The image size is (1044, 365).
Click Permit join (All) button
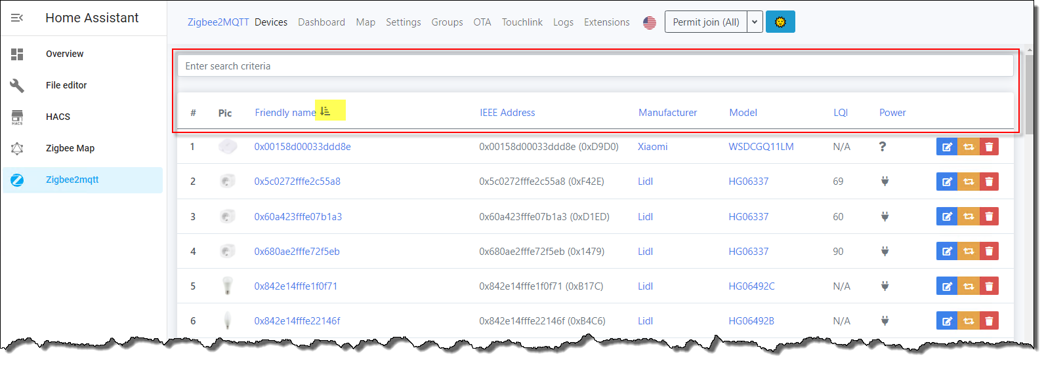(706, 22)
